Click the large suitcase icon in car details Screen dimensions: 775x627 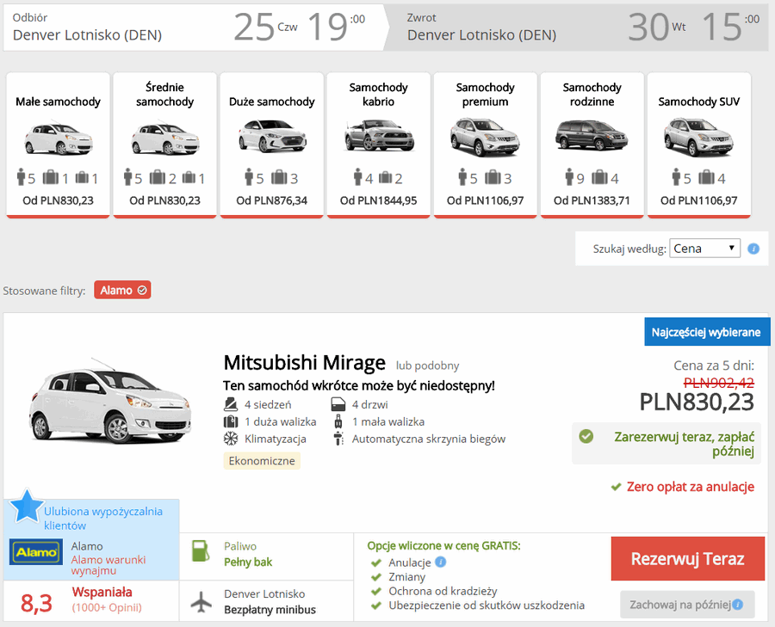pos(230,421)
